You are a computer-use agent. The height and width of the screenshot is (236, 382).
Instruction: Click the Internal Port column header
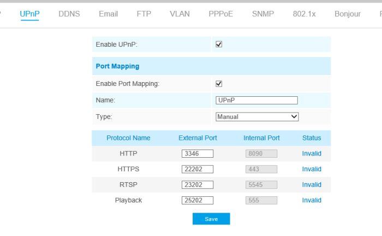tap(261, 138)
